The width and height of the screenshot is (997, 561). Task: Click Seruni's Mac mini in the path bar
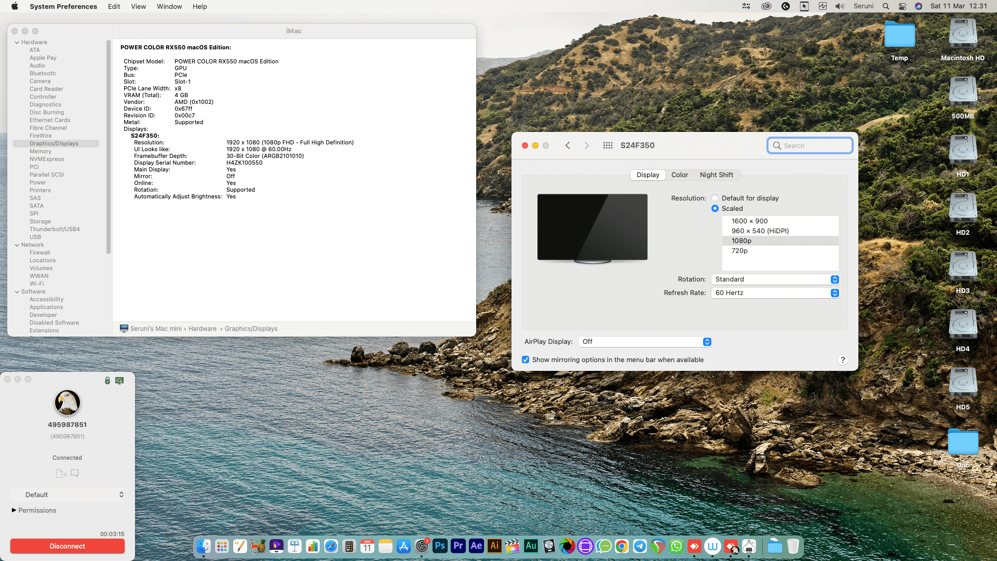click(x=156, y=329)
